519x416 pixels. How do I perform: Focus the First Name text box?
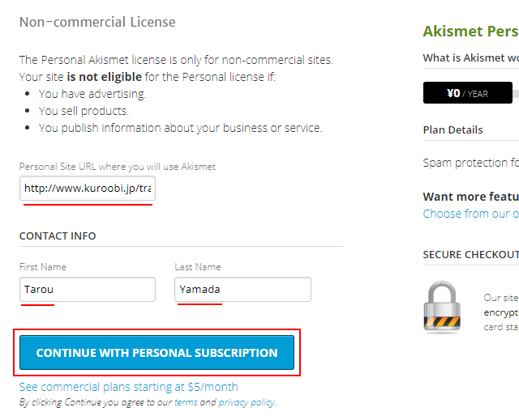click(88, 289)
